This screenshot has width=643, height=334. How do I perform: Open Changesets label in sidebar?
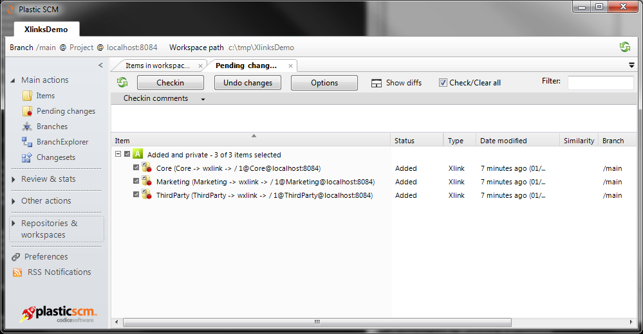56,157
